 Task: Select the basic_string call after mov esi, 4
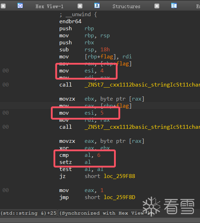(x=129, y=85)
